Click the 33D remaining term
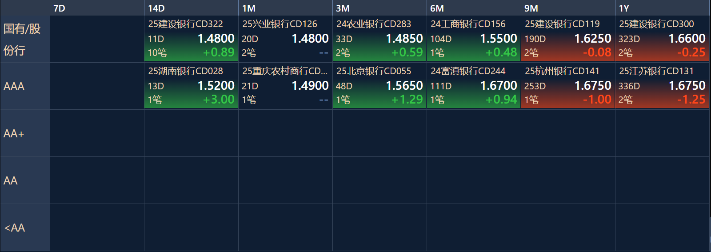The height and width of the screenshot is (252, 711). (x=344, y=39)
